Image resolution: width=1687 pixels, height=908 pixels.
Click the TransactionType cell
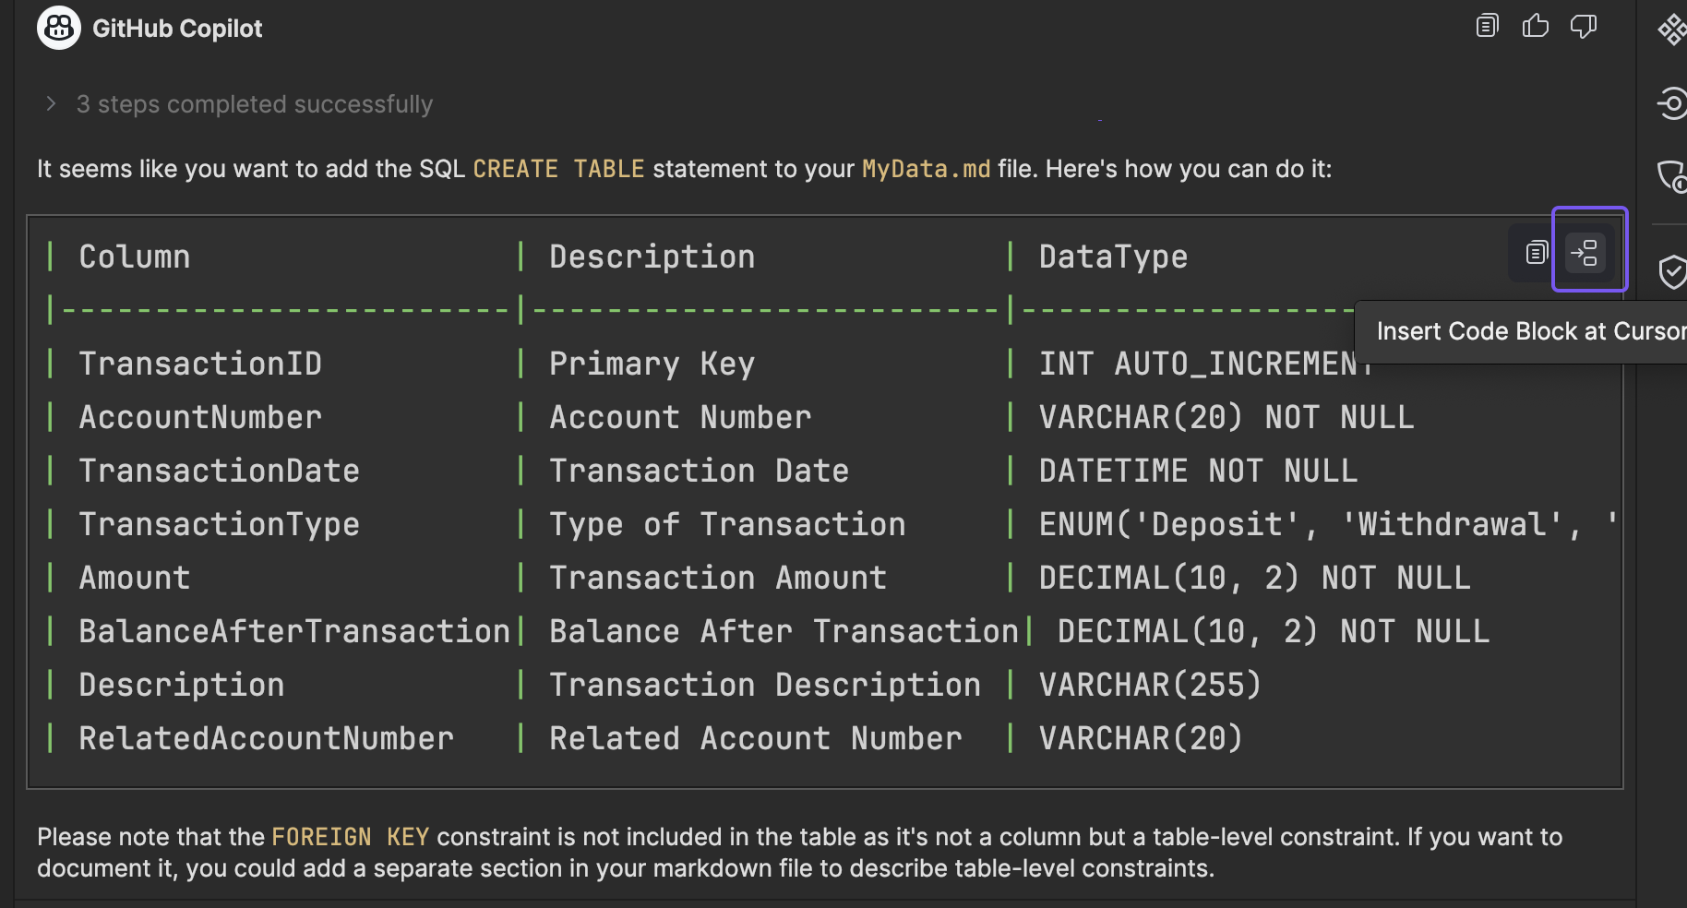[x=220, y=524]
